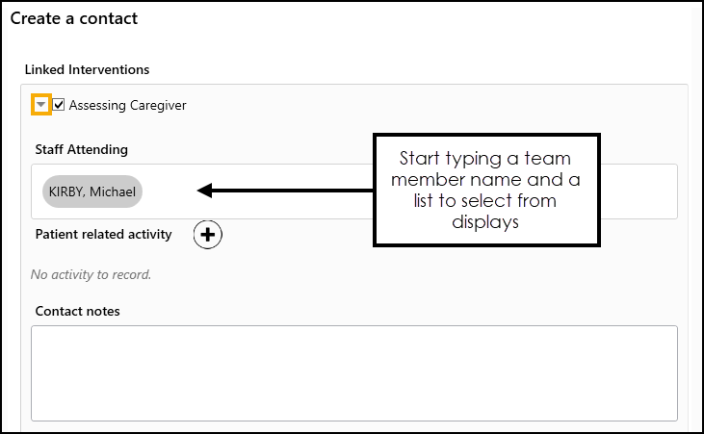Click the word displays in the callout
Viewport: 704px width, 434px height.
click(485, 222)
